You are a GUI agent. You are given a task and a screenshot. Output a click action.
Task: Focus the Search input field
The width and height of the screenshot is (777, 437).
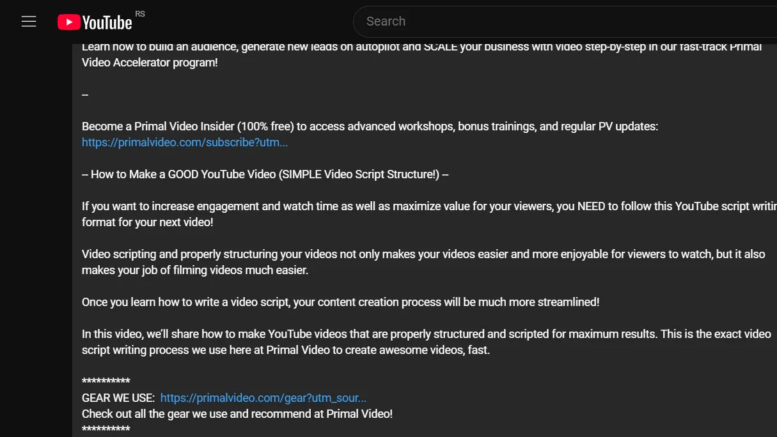pos(563,22)
